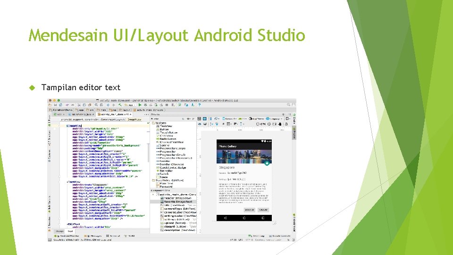Screen dimensions: 453x255
Task: Click the pan hand icon in the preview toolbar
Action: [280, 124]
